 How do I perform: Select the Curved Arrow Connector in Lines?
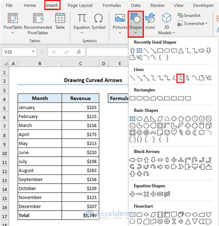click(x=180, y=78)
